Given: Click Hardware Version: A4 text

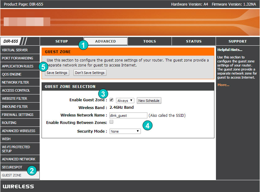Looking at the screenshot, I should pos(190,4).
